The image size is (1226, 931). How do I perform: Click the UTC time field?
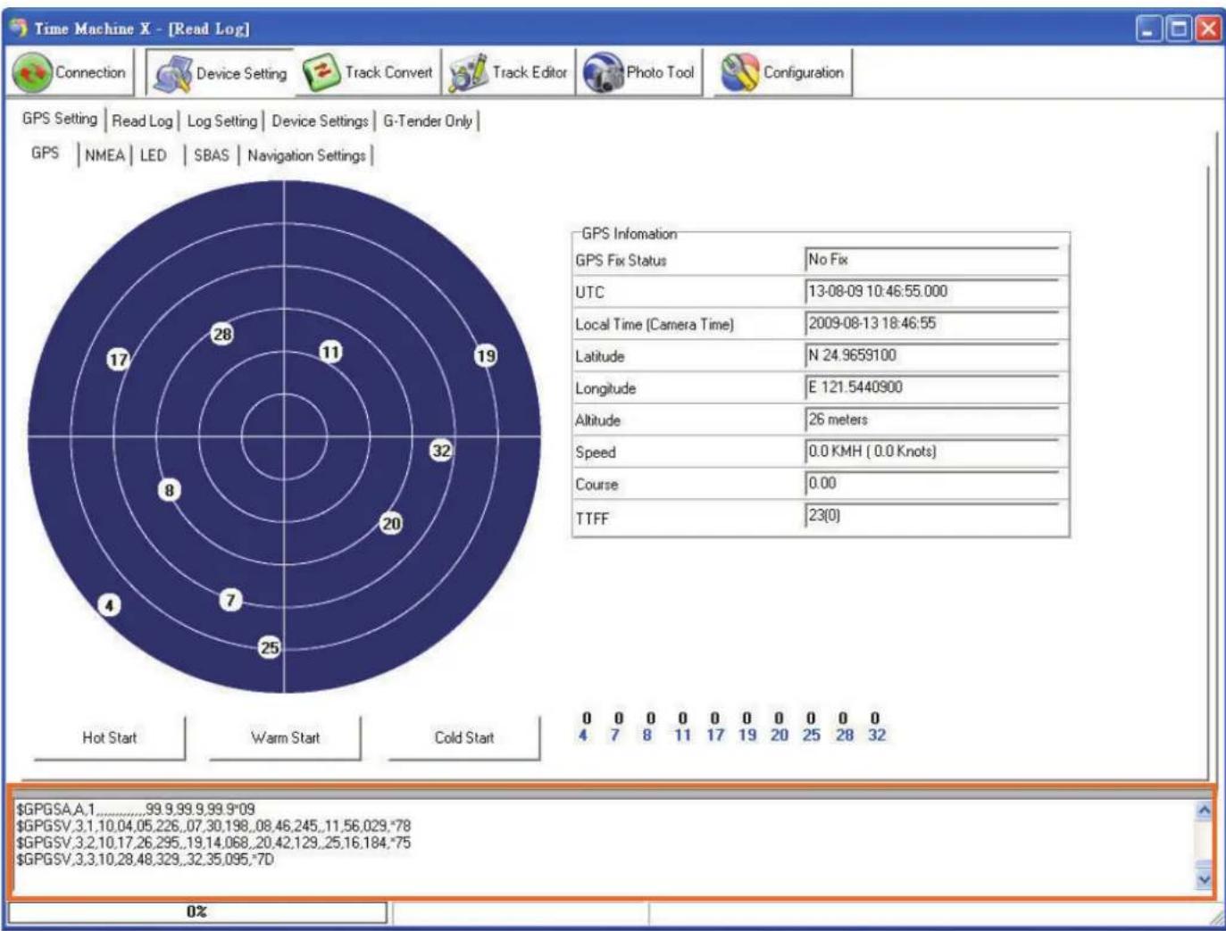[931, 292]
